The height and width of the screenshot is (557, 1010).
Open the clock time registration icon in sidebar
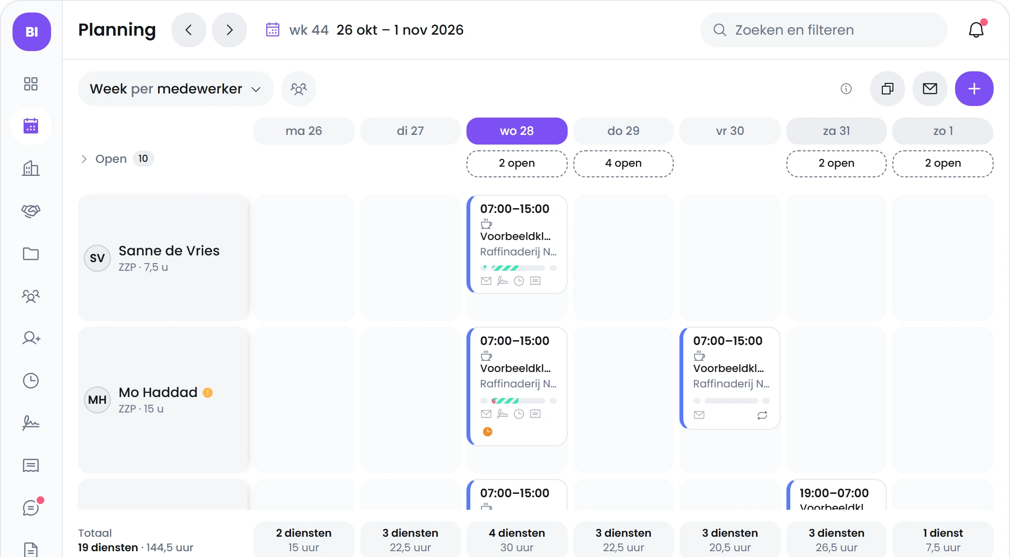[31, 381]
